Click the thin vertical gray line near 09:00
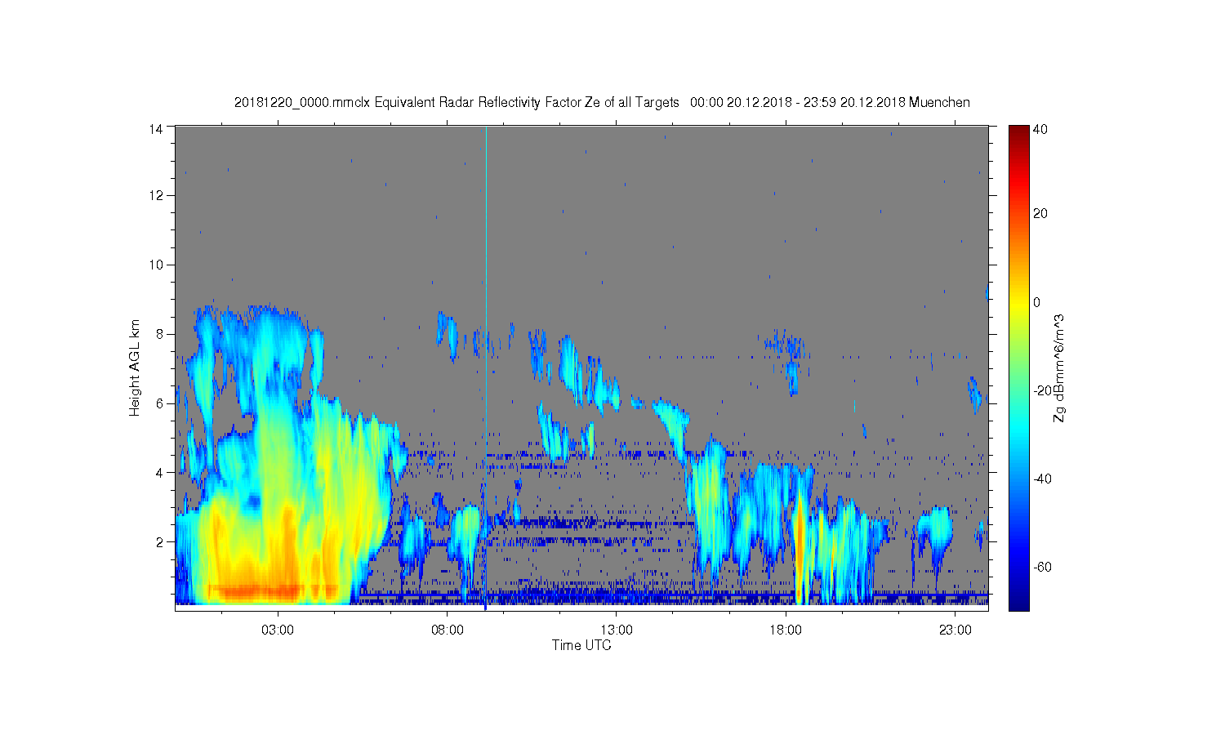Screen dimensions: 1225x735 click(x=486, y=245)
